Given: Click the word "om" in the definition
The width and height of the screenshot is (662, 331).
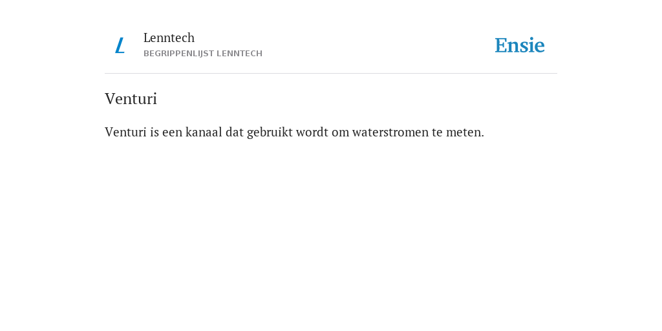Looking at the screenshot, I should tap(340, 133).
